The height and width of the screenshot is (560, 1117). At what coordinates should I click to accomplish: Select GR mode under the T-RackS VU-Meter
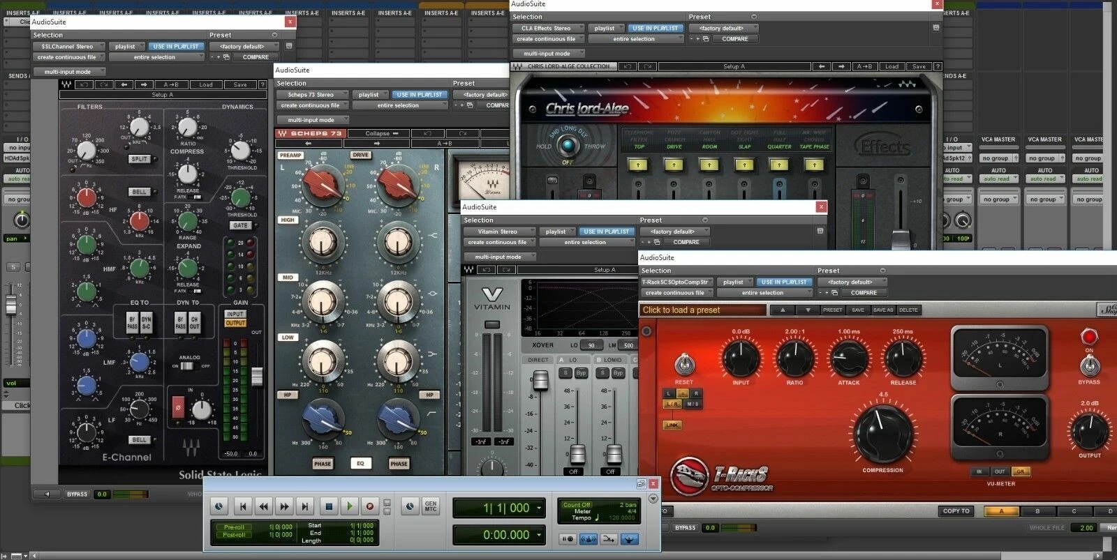[x=1021, y=471]
